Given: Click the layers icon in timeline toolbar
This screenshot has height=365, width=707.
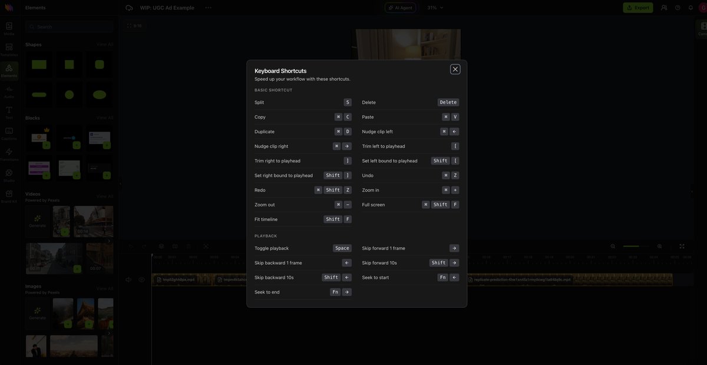Looking at the screenshot, I should click(161, 246).
